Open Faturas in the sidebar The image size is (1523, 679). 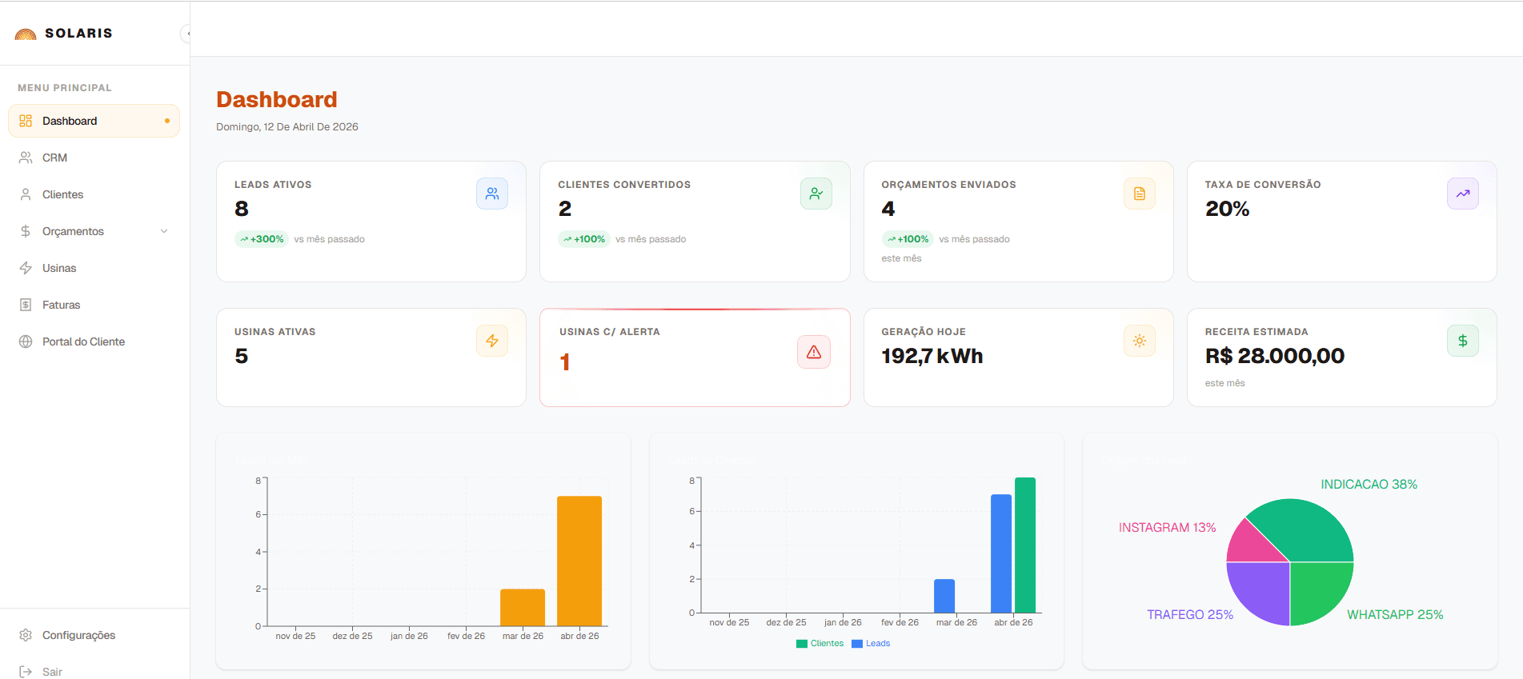94,305
